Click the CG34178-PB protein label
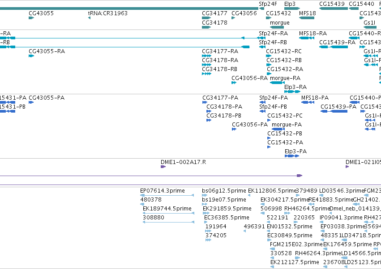This screenshot has height=269, width=381. click(x=224, y=116)
